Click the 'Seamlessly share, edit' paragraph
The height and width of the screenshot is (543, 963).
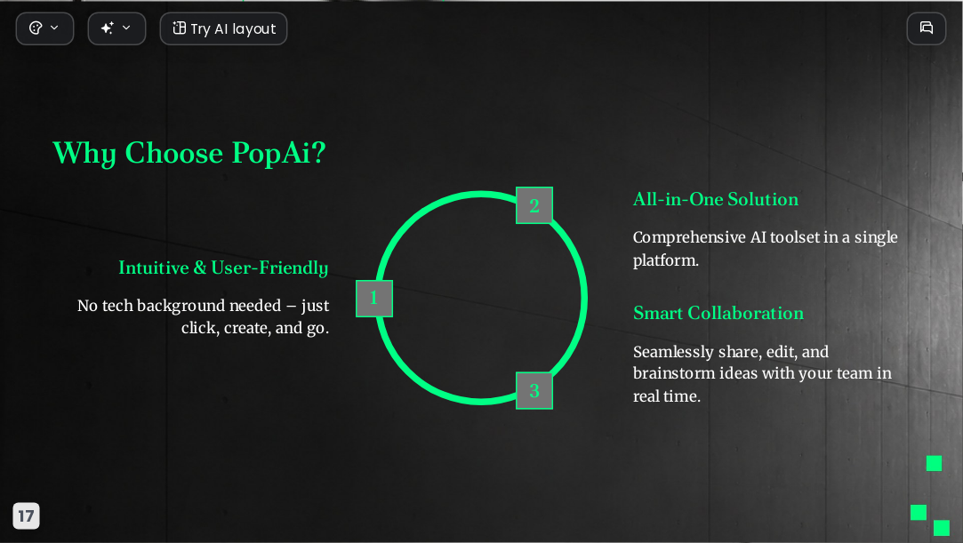point(762,373)
